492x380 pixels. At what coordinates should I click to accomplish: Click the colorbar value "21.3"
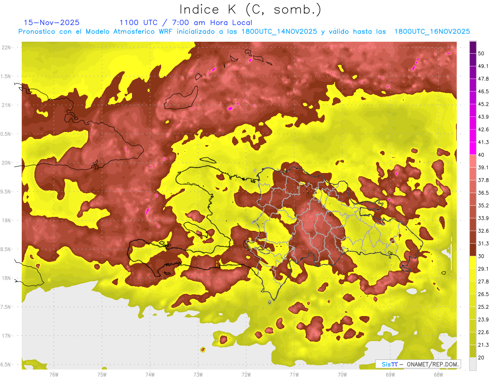click(483, 345)
